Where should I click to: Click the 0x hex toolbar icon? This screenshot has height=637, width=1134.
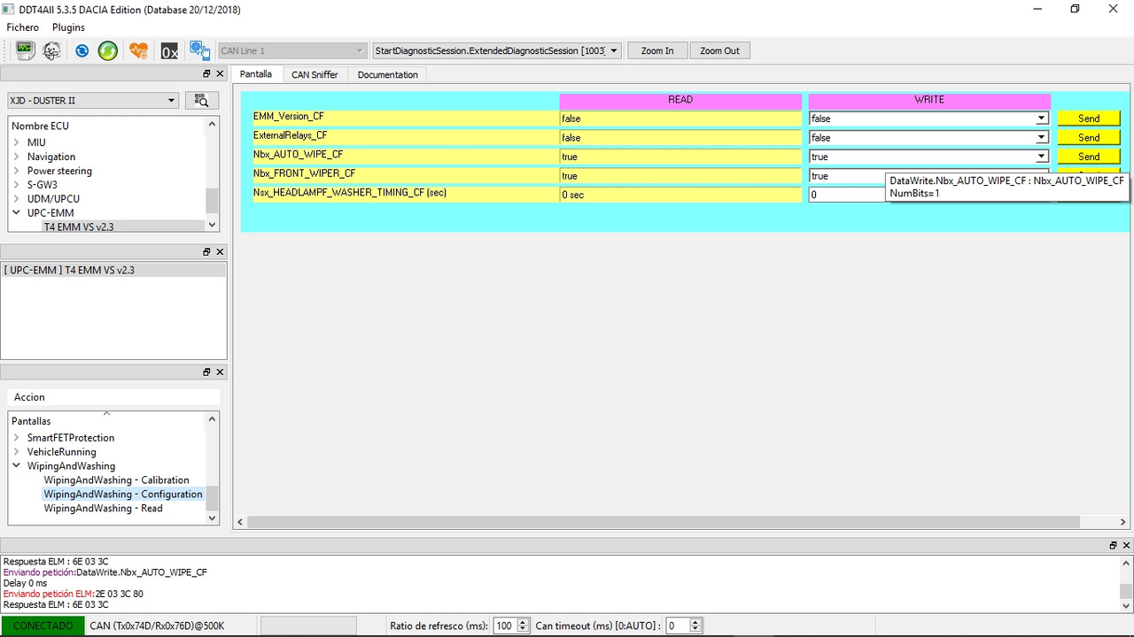(x=169, y=51)
